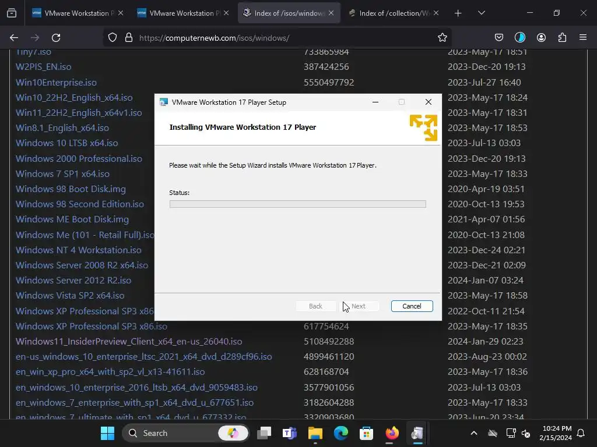Click Windows Server 2012 R2.iso link
Viewport: 597px width, 447px height.
coord(73,281)
